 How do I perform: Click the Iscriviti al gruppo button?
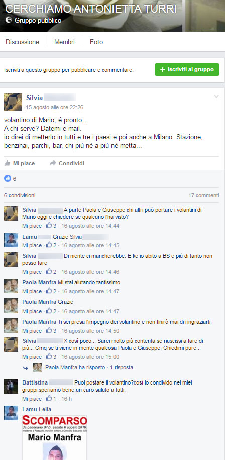pos(187,70)
